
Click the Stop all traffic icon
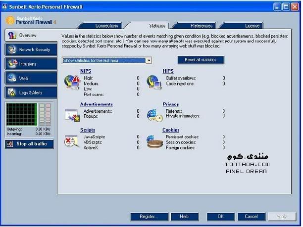click(10, 144)
